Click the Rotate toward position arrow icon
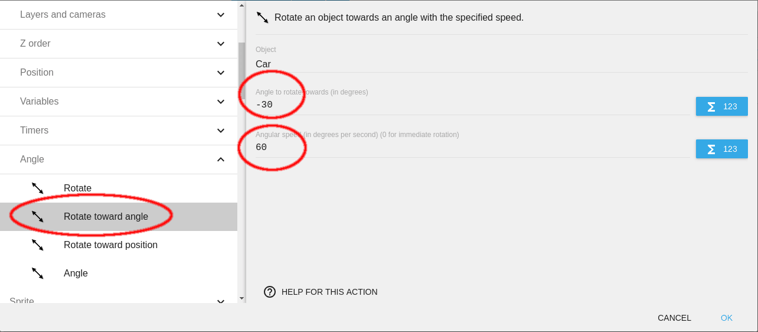 [x=38, y=245]
